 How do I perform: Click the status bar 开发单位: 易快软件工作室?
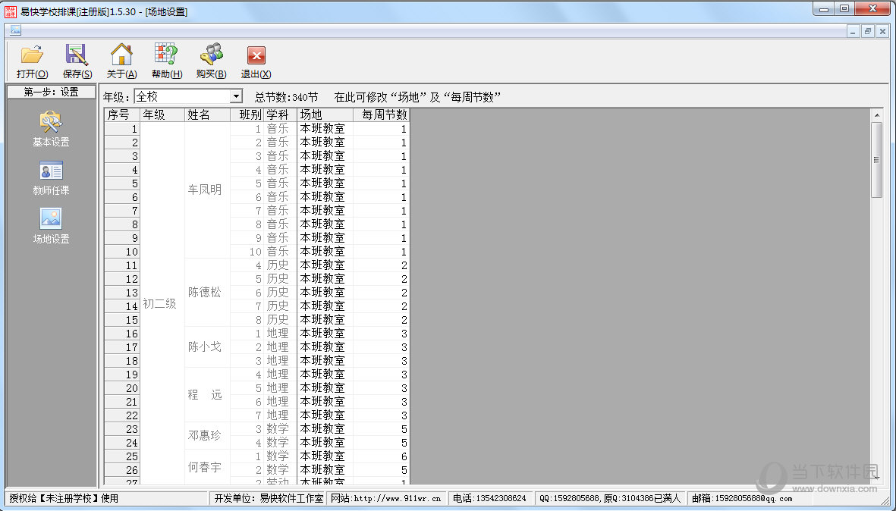pos(269,498)
